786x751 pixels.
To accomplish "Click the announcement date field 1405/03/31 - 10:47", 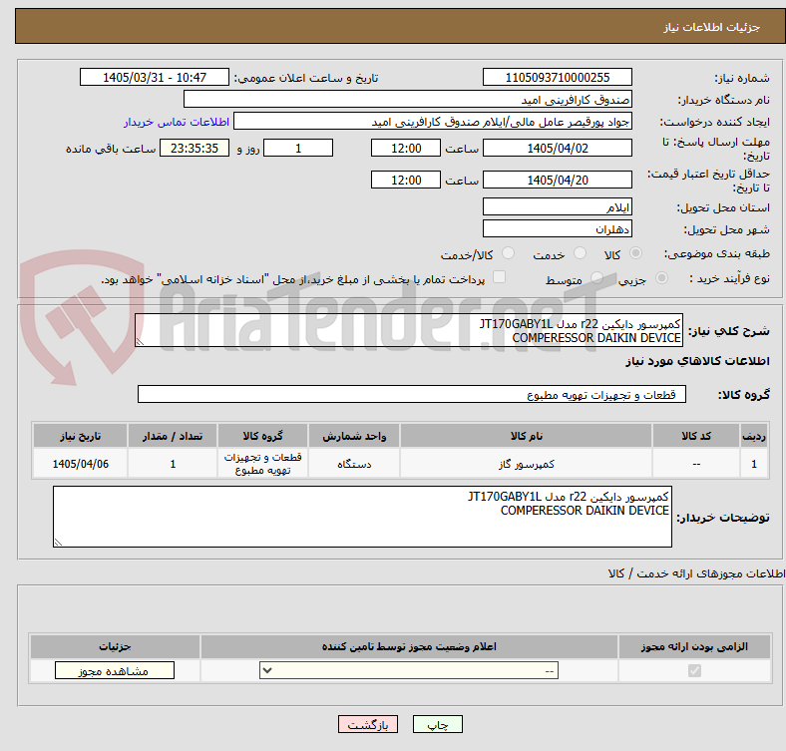I will (155, 77).
